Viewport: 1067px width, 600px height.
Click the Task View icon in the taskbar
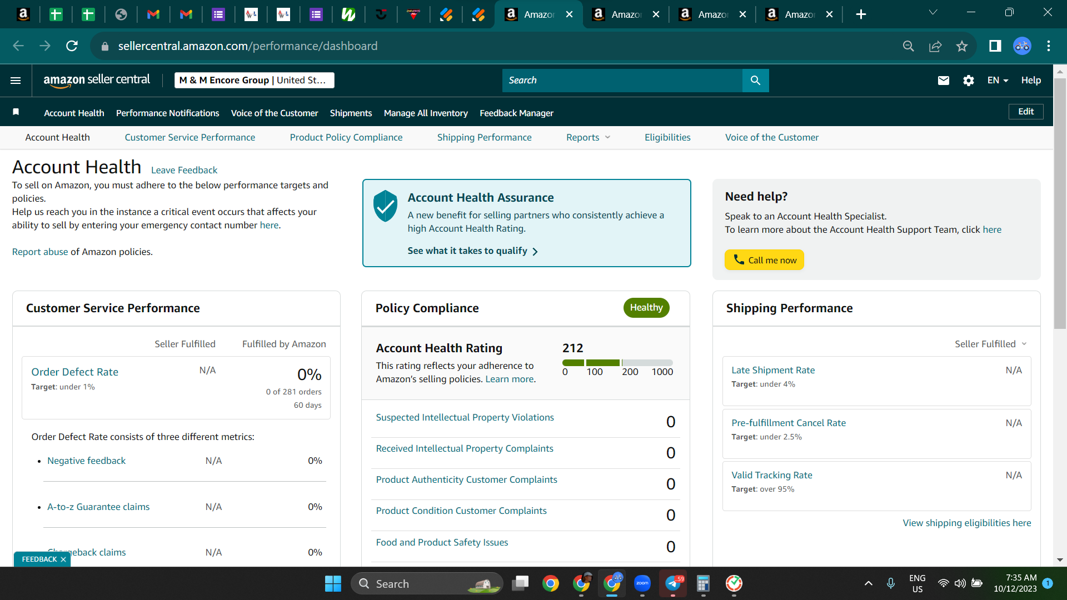(520, 583)
